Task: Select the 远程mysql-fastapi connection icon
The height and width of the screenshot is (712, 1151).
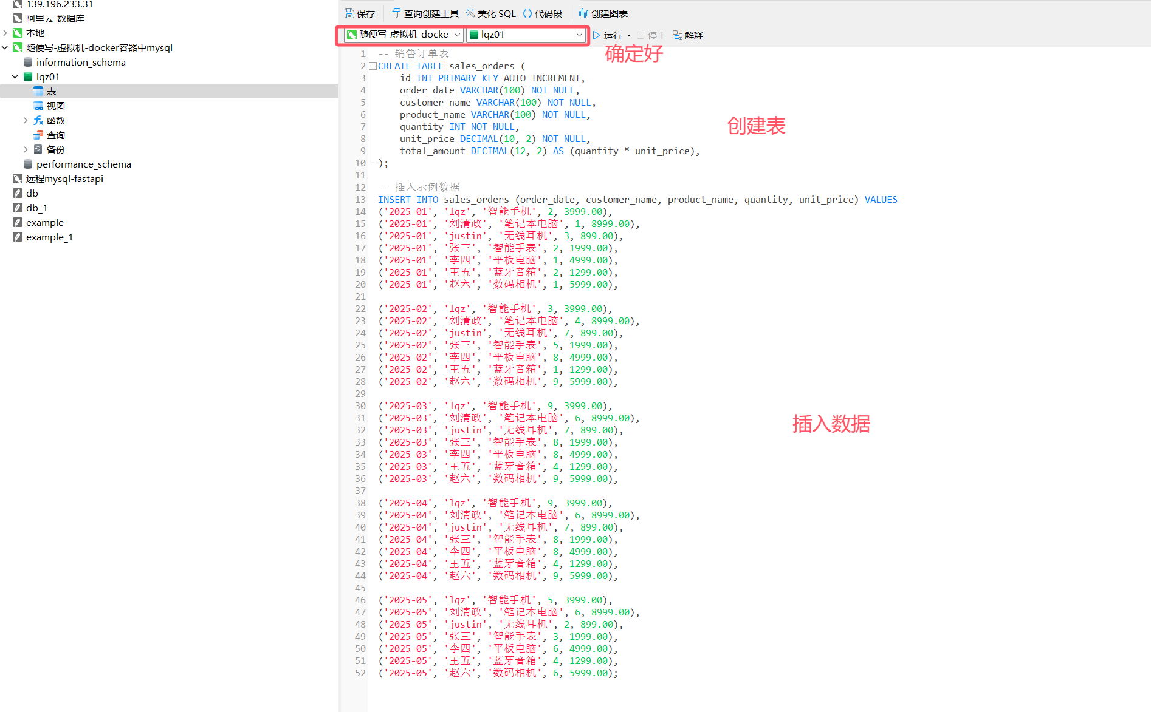Action: pyautogui.click(x=18, y=178)
